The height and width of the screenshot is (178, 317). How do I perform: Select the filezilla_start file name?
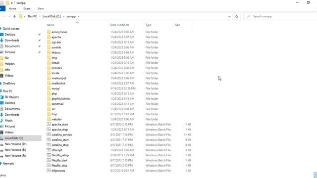coord(59,160)
